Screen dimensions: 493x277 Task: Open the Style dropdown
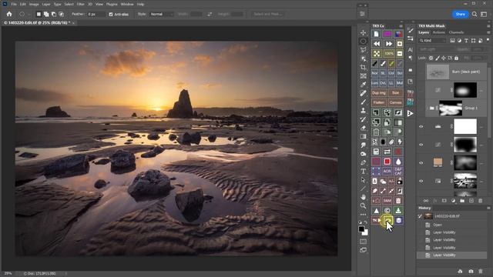pos(161,14)
